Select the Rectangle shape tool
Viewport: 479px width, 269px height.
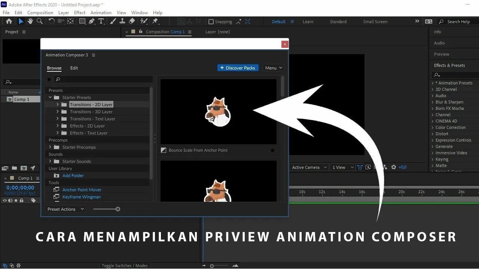82,22
